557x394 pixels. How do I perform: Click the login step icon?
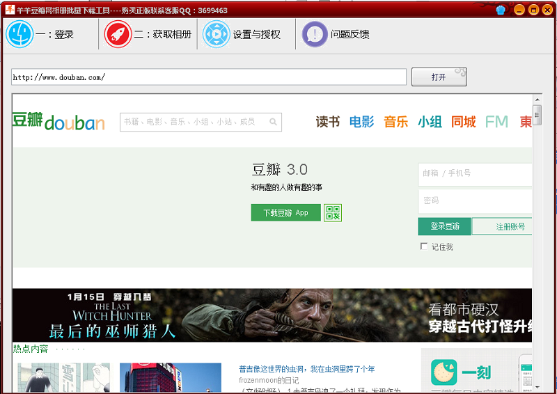(19, 34)
